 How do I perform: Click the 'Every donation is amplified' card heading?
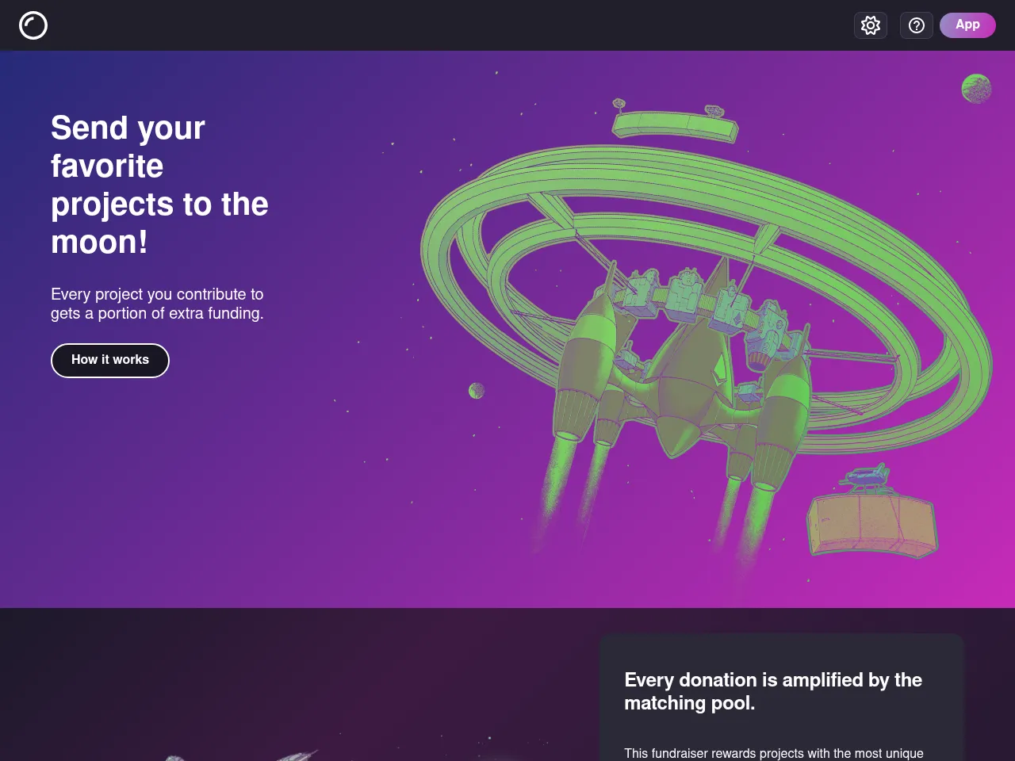tap(773, 691)
